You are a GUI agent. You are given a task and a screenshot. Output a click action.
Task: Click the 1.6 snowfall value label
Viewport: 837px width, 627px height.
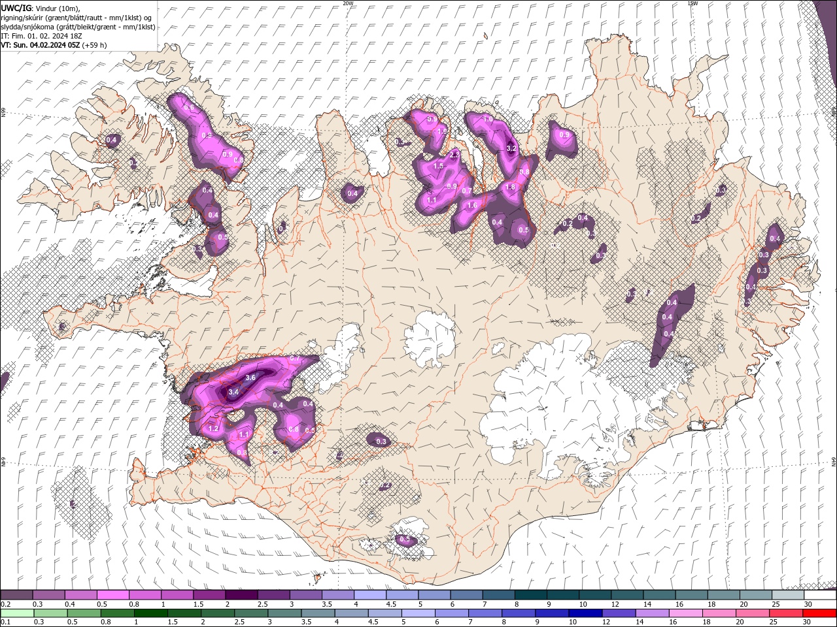click(471, 205)
